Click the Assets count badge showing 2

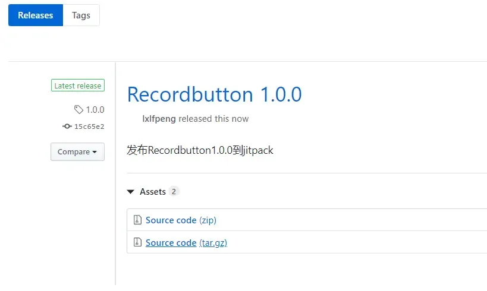pyautogui.click(x=174, y=191)
